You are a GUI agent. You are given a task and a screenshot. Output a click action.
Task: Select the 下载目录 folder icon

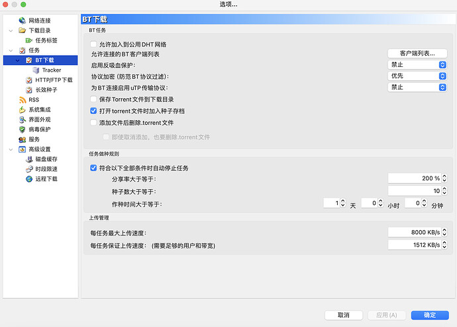pyautogui.click(x=23, y=31)
